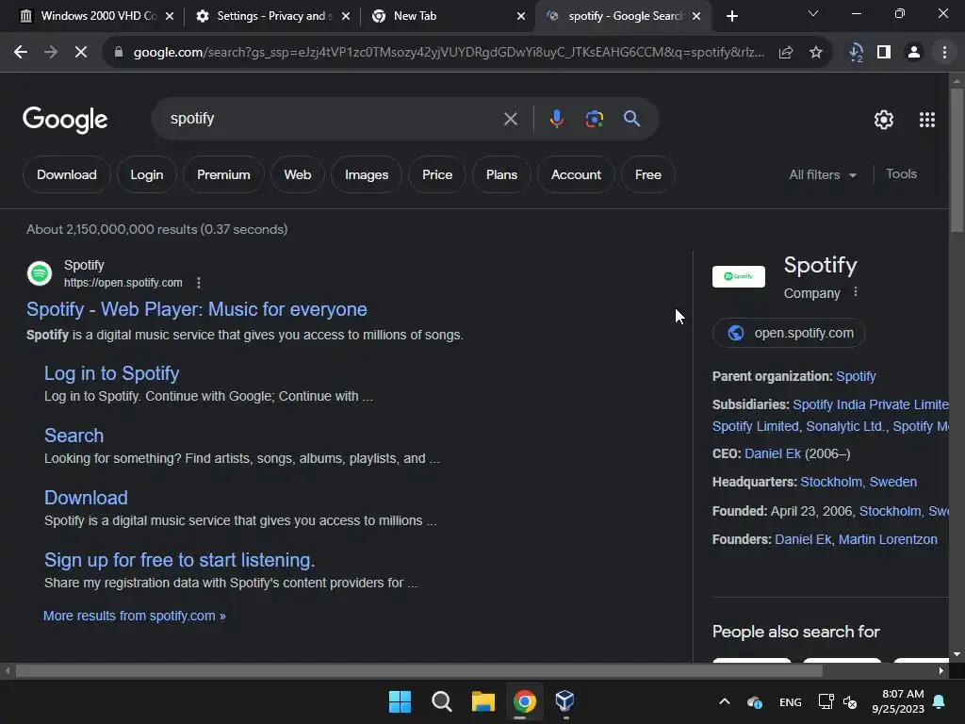Image resolution: width=965 pixels, height=724 pixels.
Task: Close the spotify - Google Search tab
Action: [696, 16]
